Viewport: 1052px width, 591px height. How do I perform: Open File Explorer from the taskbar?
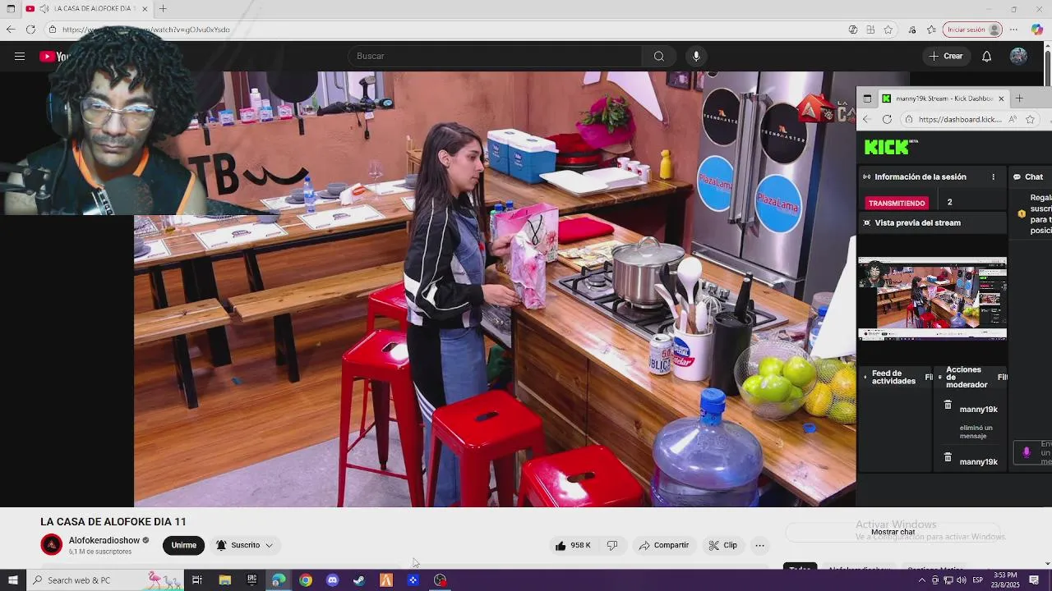click(x=224, y=580)
